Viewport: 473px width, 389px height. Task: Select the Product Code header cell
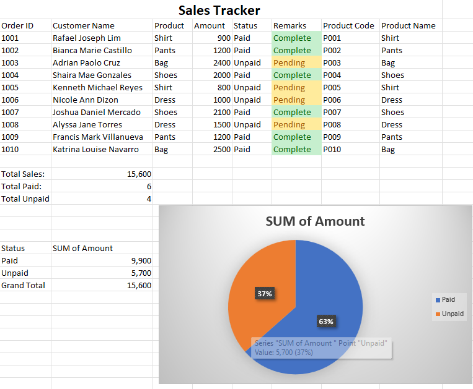click(x=350, y=25)
